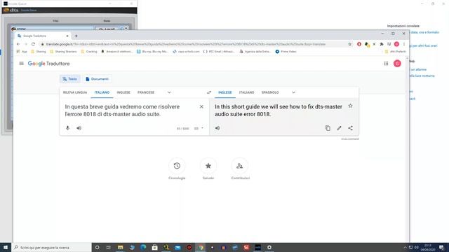
Task: Open the notification center icon
Action: click(441, 247)
